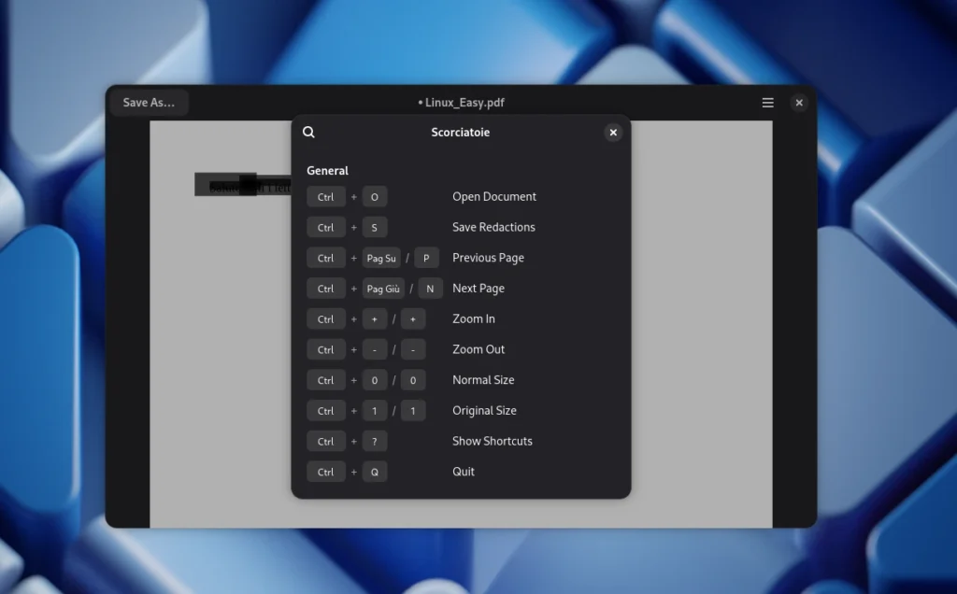Click the O key shortcut cap
The image size is (957, 594).
click(x=375, y=197)
